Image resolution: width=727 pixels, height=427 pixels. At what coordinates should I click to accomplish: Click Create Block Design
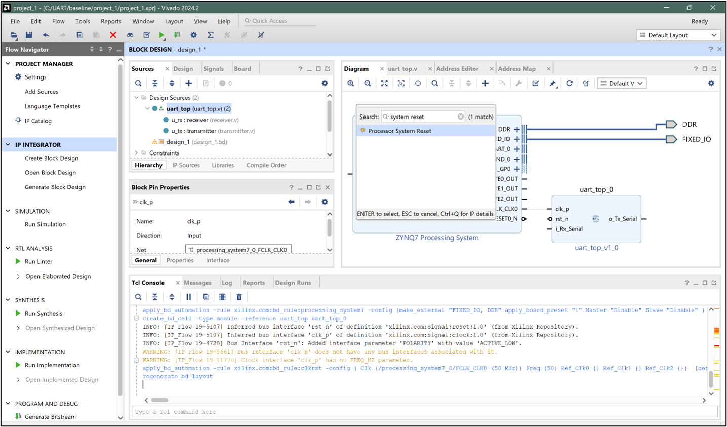52,158
